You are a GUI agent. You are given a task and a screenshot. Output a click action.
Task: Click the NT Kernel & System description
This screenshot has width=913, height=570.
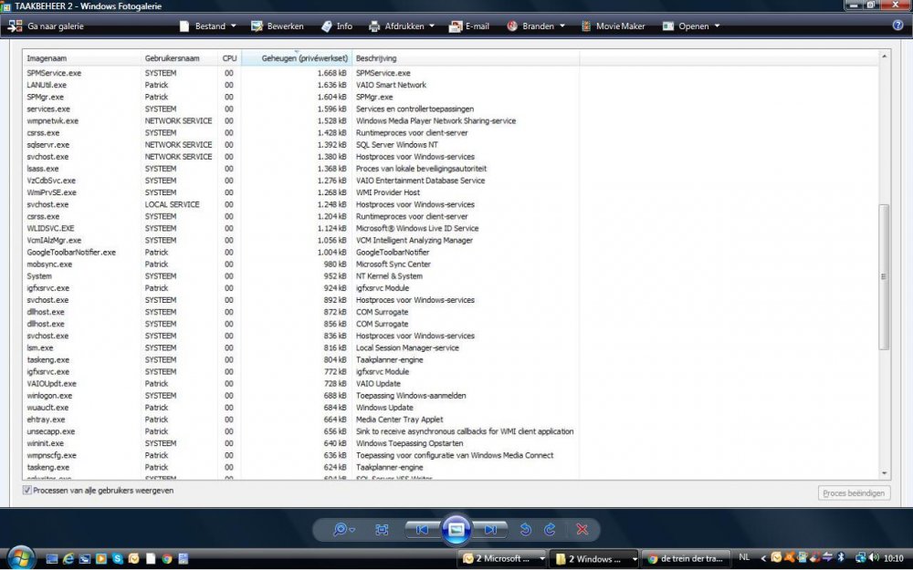pos(389,276)
